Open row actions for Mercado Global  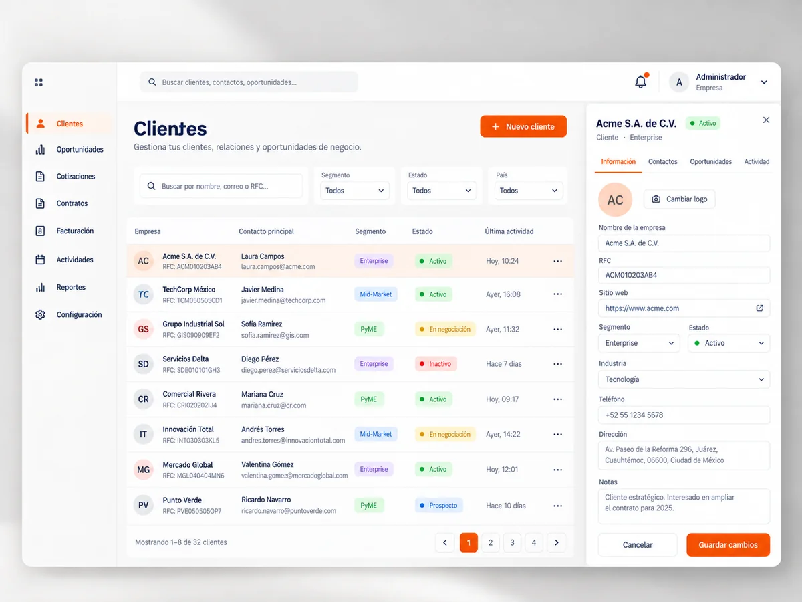558,470
